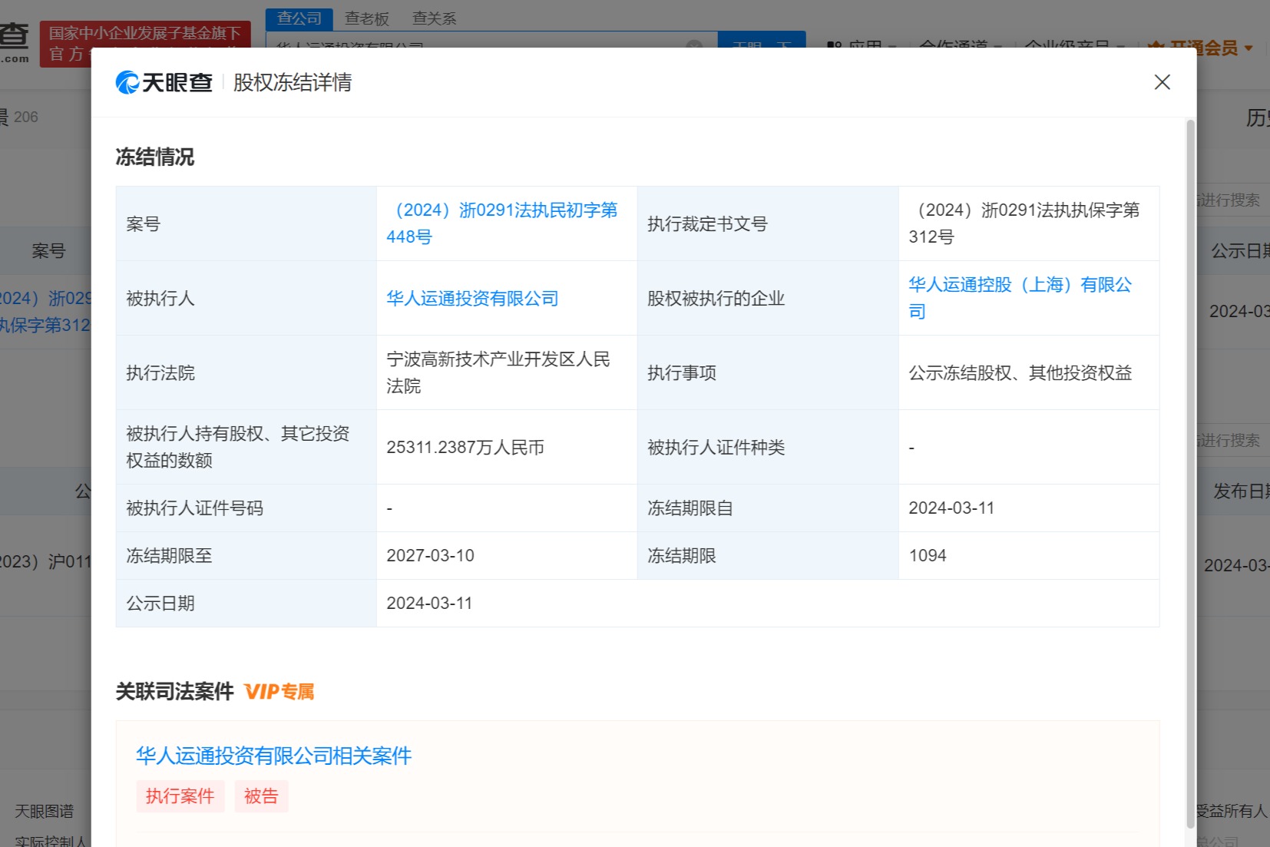
Task: Open 华人运通投资有限公司 link in 被执行人 row
Action: point(471,298)
